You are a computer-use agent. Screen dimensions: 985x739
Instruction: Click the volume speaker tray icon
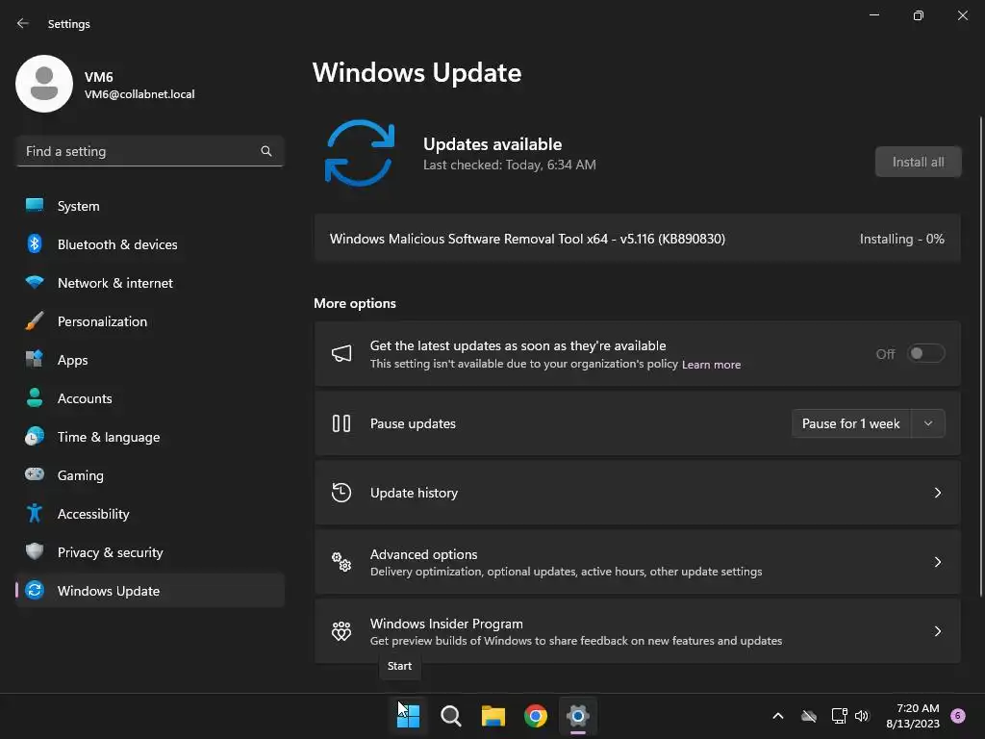862,716
